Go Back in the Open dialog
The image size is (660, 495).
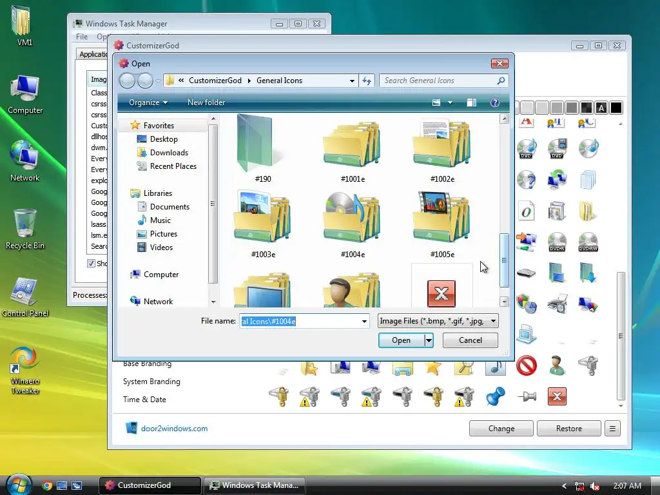coord(127,81)
